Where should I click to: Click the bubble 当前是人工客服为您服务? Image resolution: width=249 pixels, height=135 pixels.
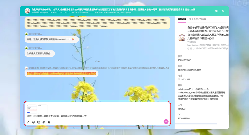click(40, 53)
